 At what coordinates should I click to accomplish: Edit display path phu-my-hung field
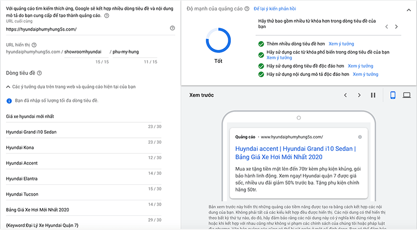coord(135,52)
